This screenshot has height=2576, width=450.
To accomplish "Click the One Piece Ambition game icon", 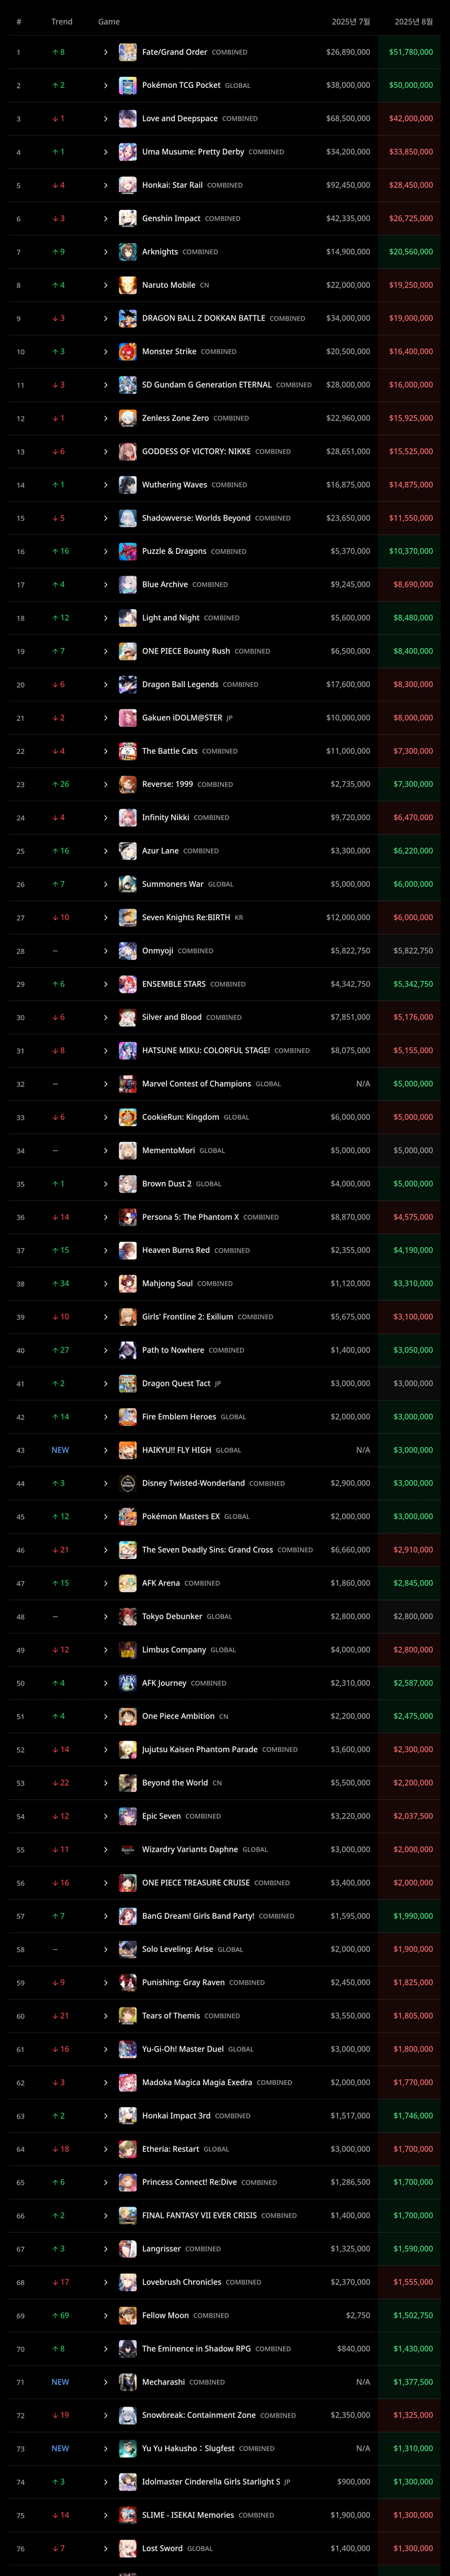I will point(128,1716).
